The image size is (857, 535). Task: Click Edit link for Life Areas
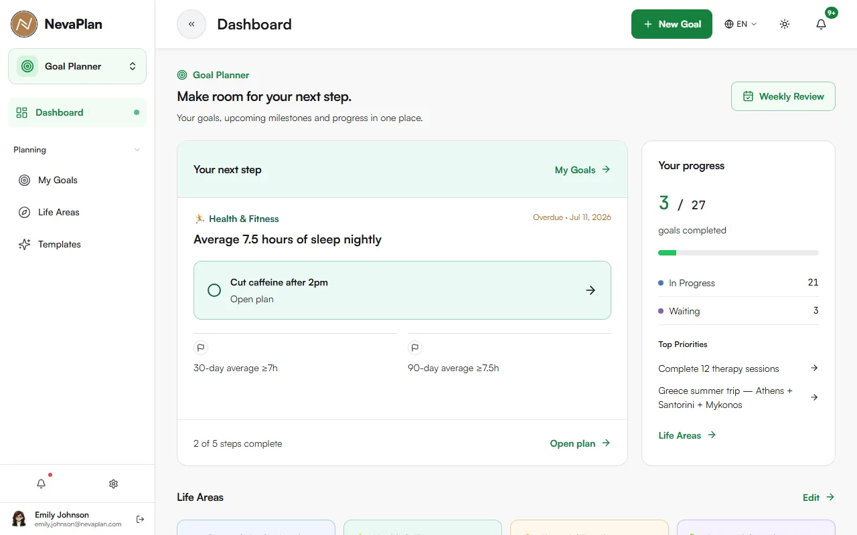(x=819, y=498)
